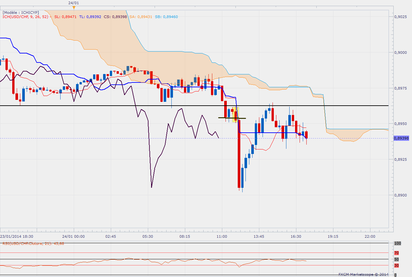Click the SB: 0,89460 value
This screenshot has height=277, width=412.
(166, 17)
